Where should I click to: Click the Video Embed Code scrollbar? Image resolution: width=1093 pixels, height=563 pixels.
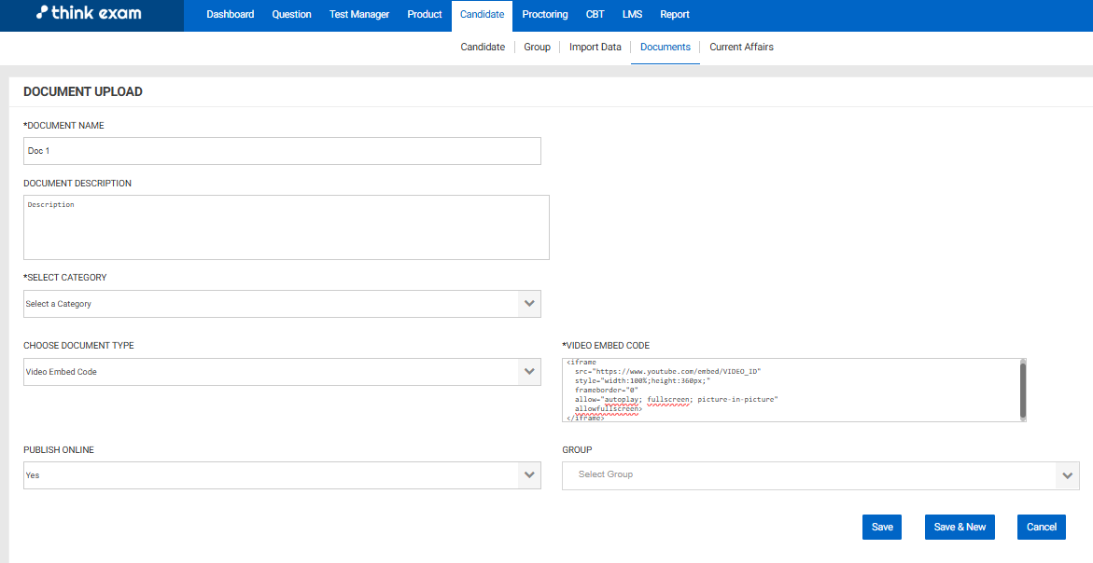(1022, 390)
